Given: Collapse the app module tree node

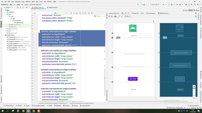Looking at the screenshot, I should coord(4,10).
